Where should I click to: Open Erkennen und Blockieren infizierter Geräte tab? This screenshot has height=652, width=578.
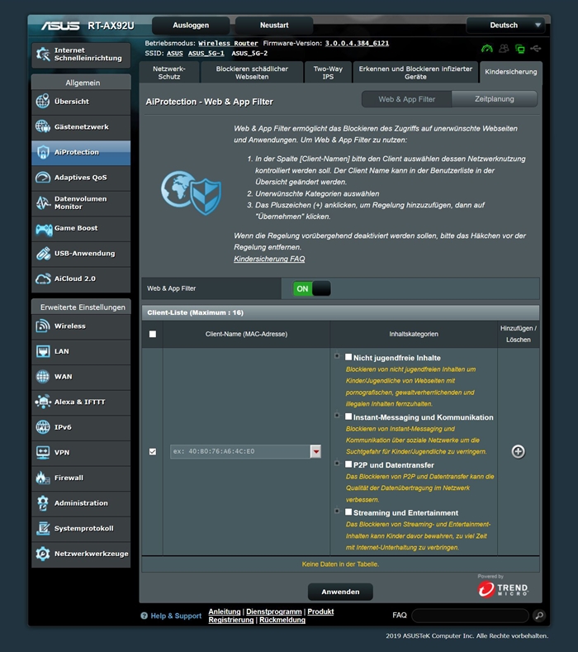[415, 73]
